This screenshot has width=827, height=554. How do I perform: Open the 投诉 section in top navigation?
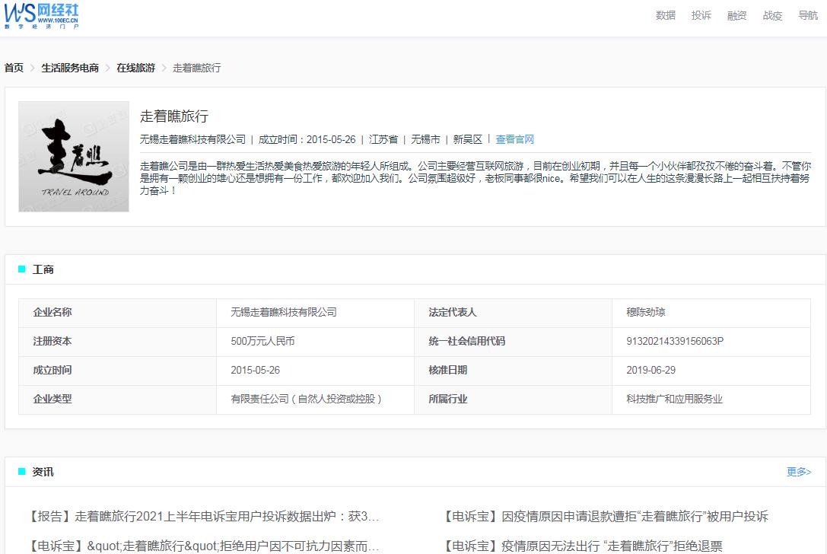[x=701, y=15]
